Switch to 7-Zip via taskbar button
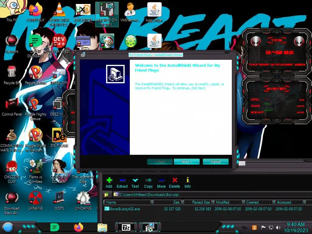The width and height of the screenshot is (312, 234). tap(126, 227)
